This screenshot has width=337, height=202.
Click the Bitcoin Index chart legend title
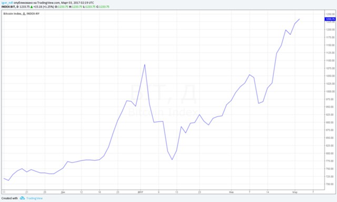click(22, 14)
